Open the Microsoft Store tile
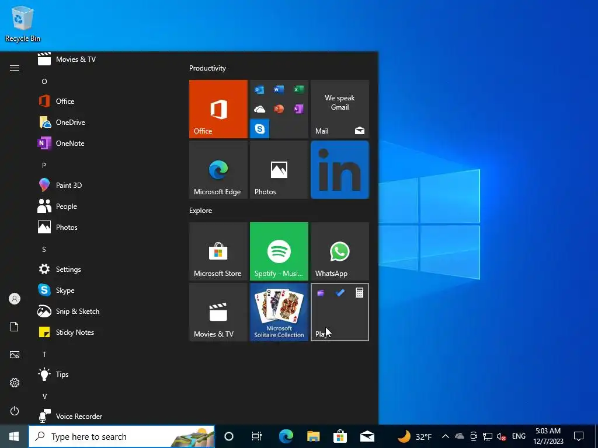 pos(218,251)
